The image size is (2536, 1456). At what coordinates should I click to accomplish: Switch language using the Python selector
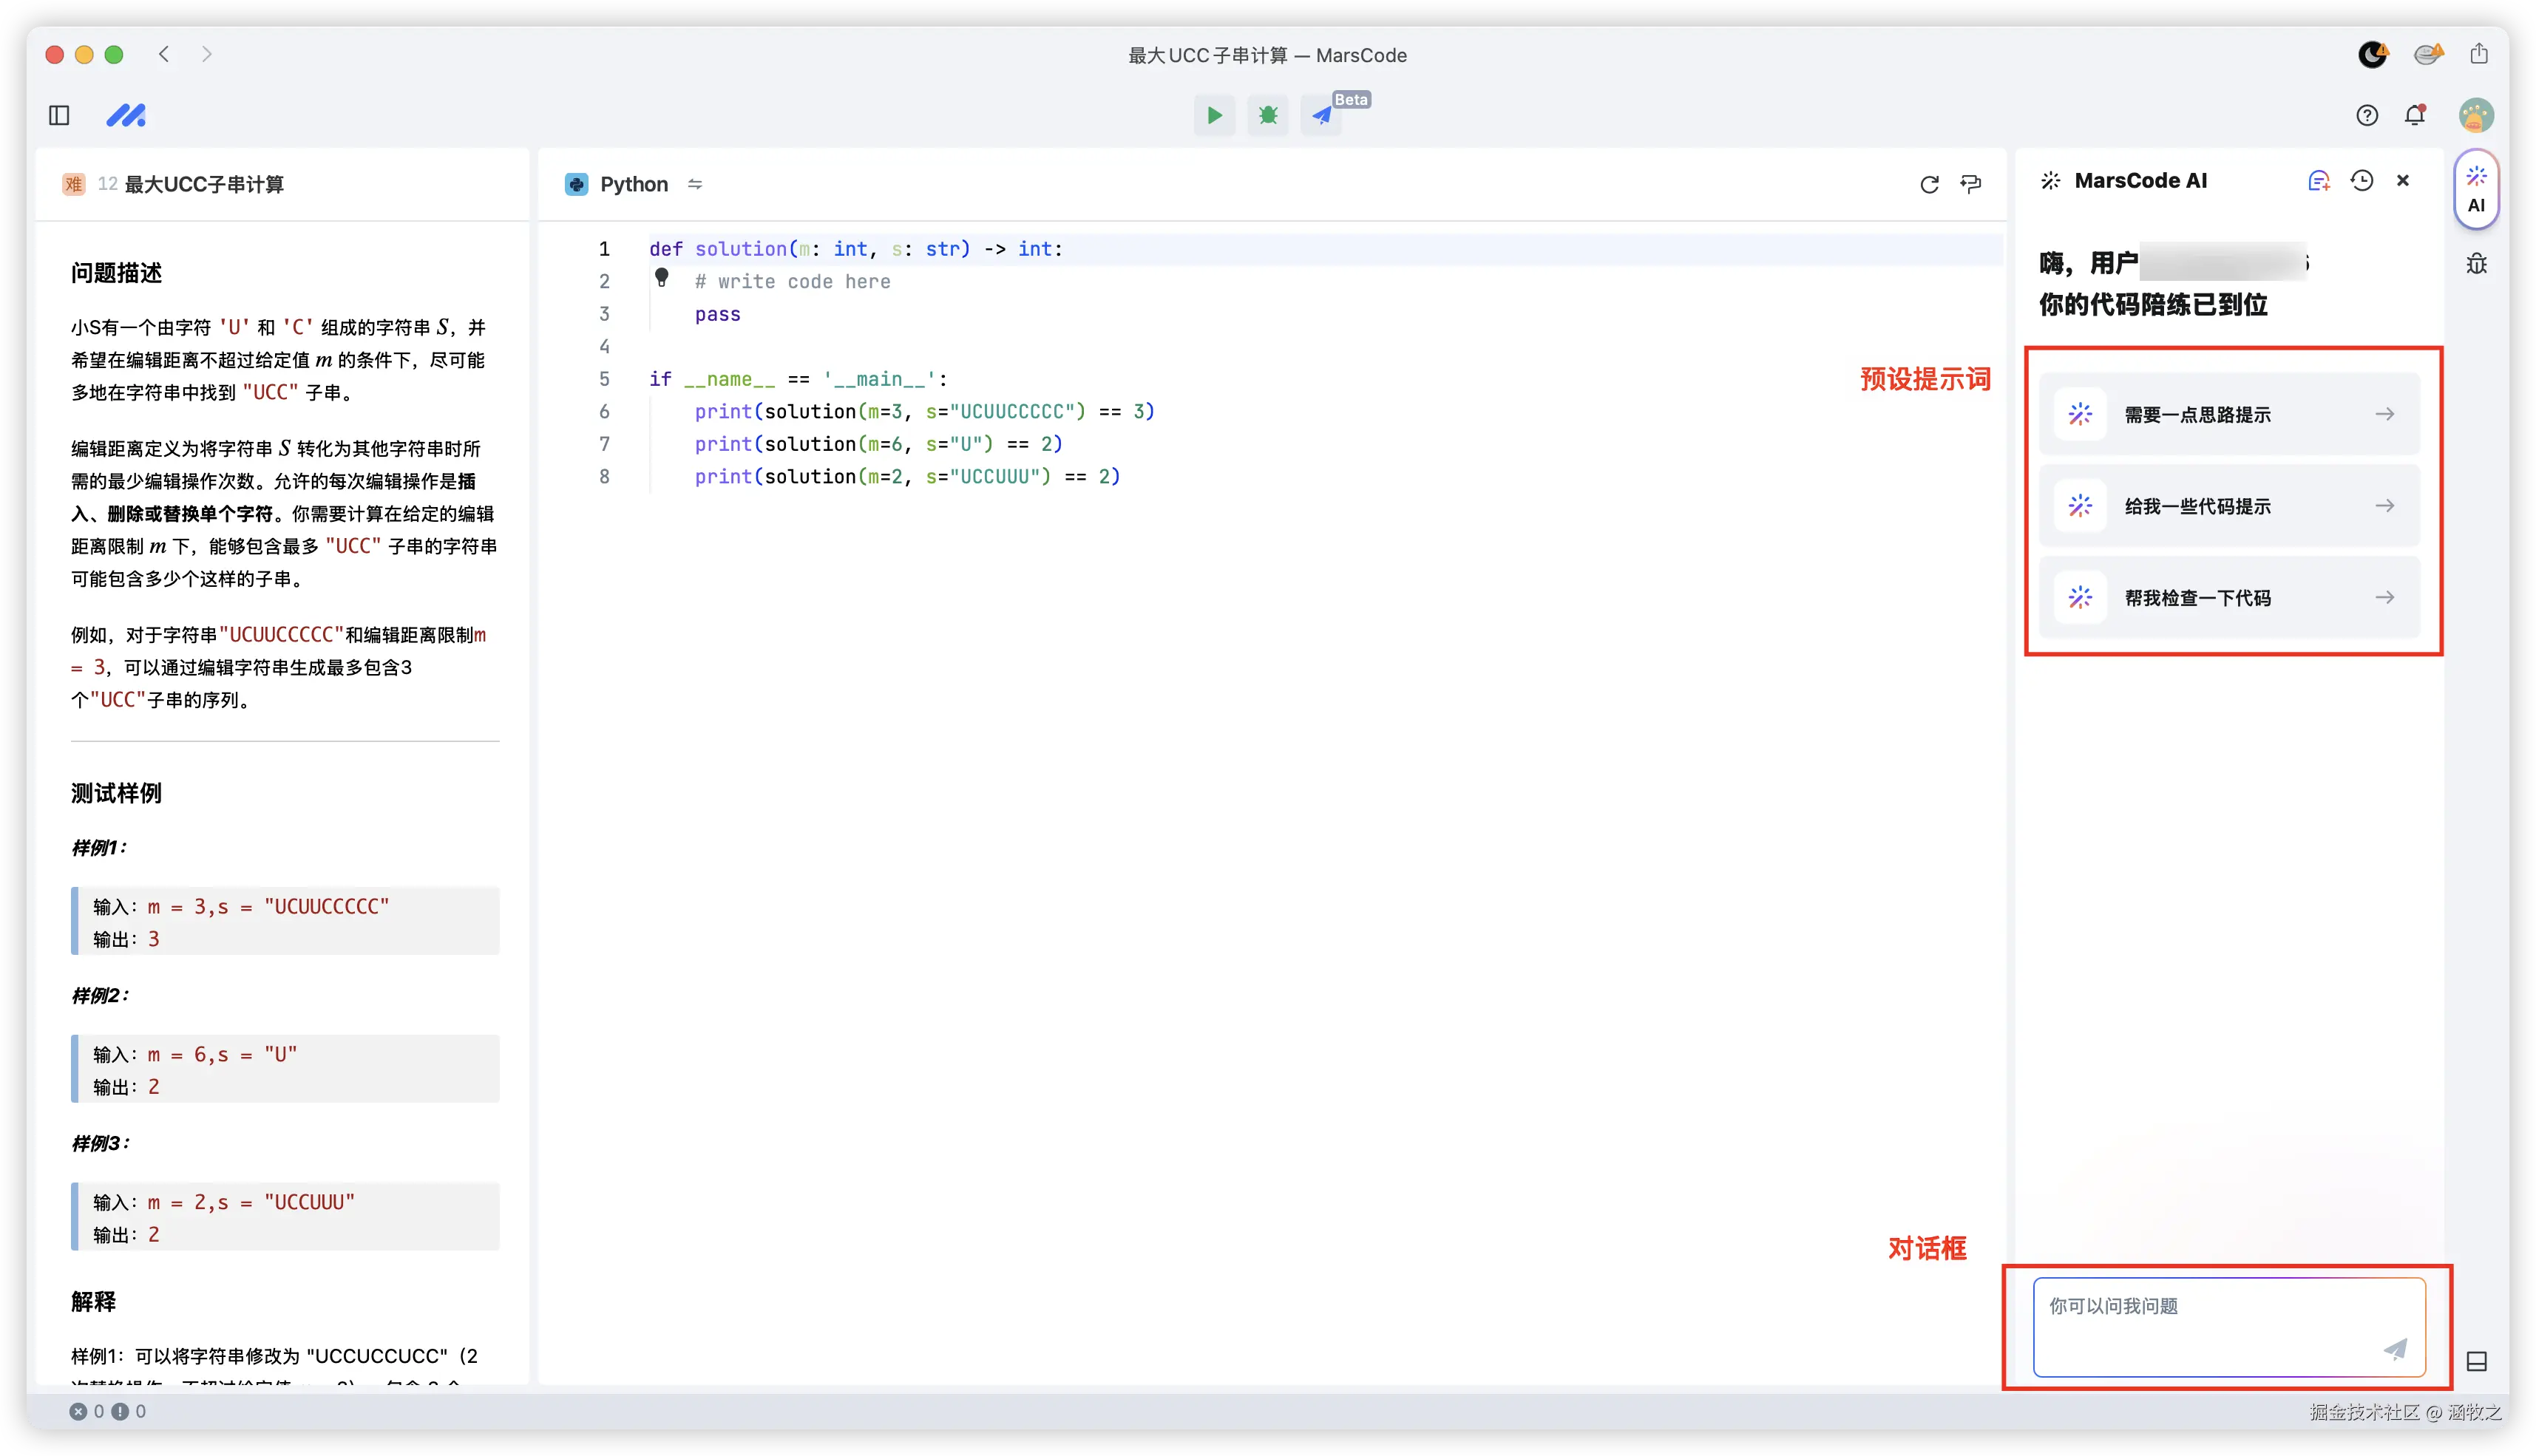[634, 184]
